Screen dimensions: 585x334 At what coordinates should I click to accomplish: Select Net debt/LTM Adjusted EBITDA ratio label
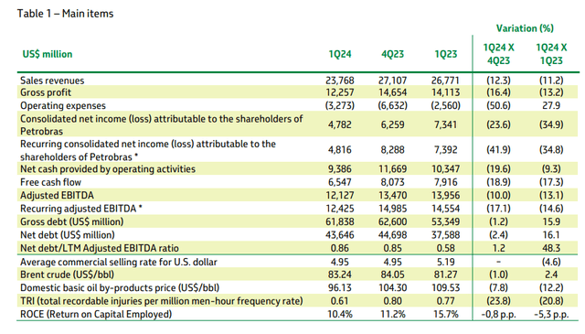(x=100, y=248)
